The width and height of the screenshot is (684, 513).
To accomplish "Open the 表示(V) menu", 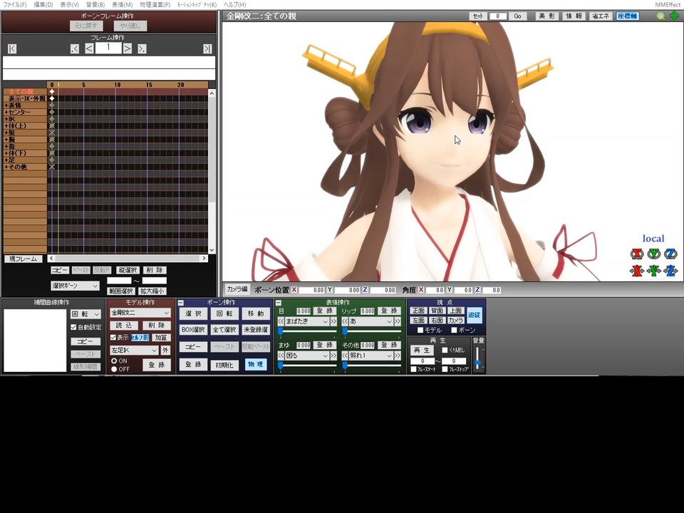I will click(69, 4).
